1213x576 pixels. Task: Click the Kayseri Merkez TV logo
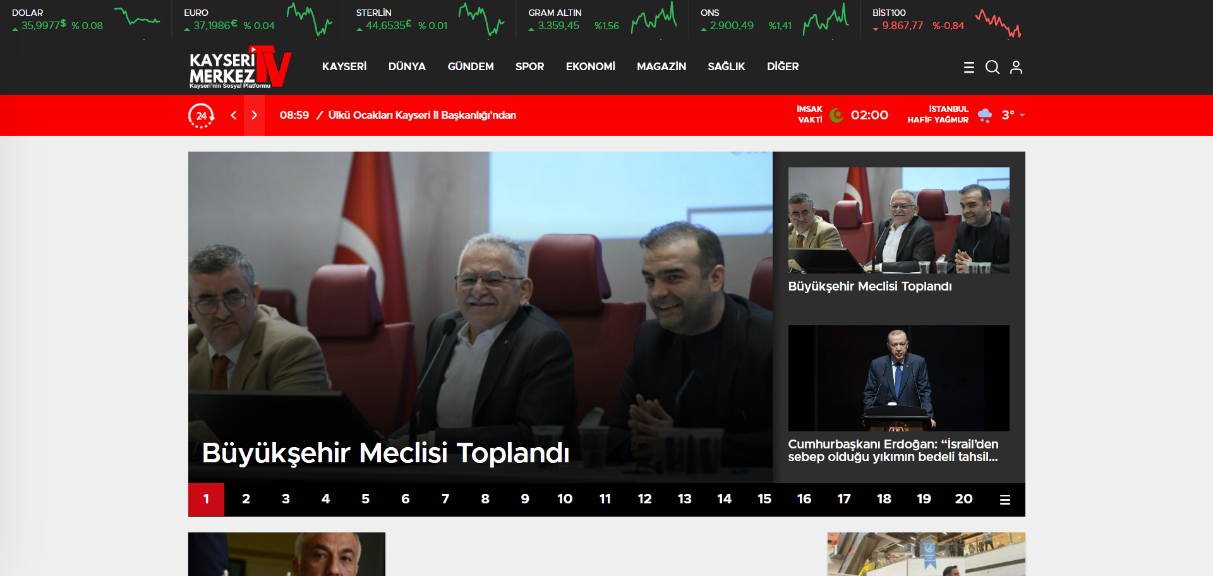[240, 67]
